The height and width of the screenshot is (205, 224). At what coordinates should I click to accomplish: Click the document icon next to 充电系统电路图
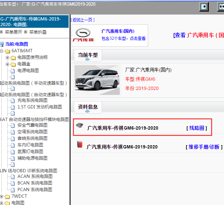[x=13, y=101]
